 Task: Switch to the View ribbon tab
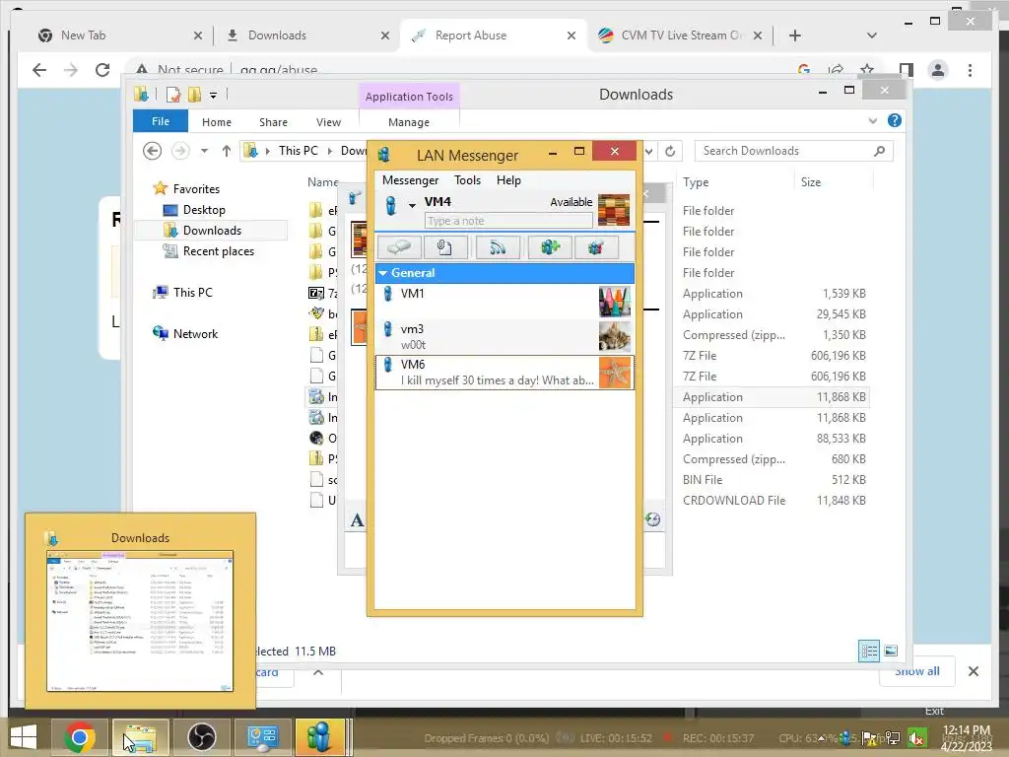(x=328, y=121)
